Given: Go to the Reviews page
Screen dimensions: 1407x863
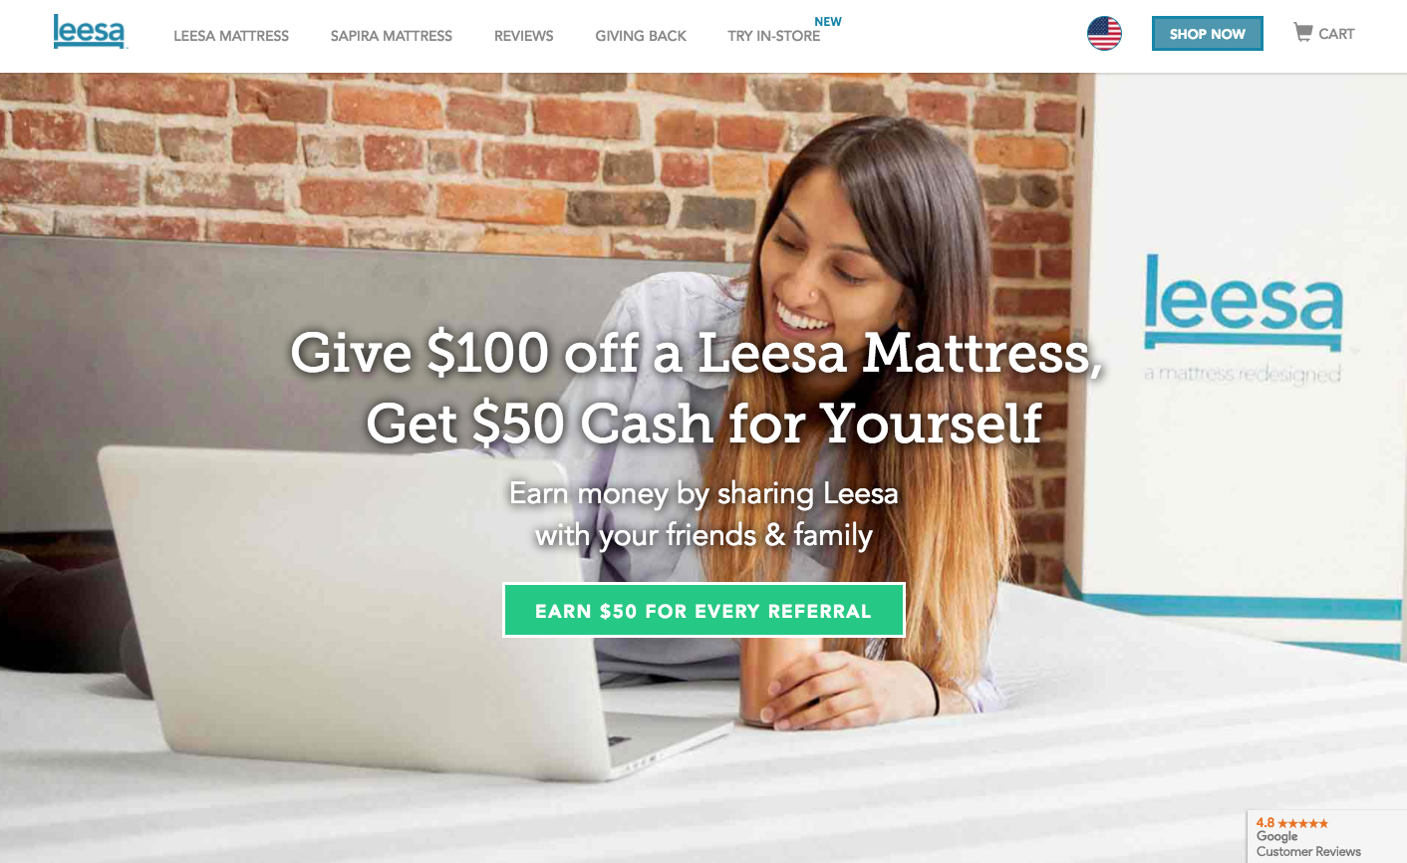Looking at the screenshot, I should 524,36.
